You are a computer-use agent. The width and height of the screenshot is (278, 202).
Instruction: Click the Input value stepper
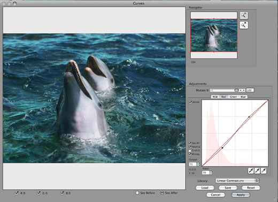pyautogui.click(x=211, y=173)
